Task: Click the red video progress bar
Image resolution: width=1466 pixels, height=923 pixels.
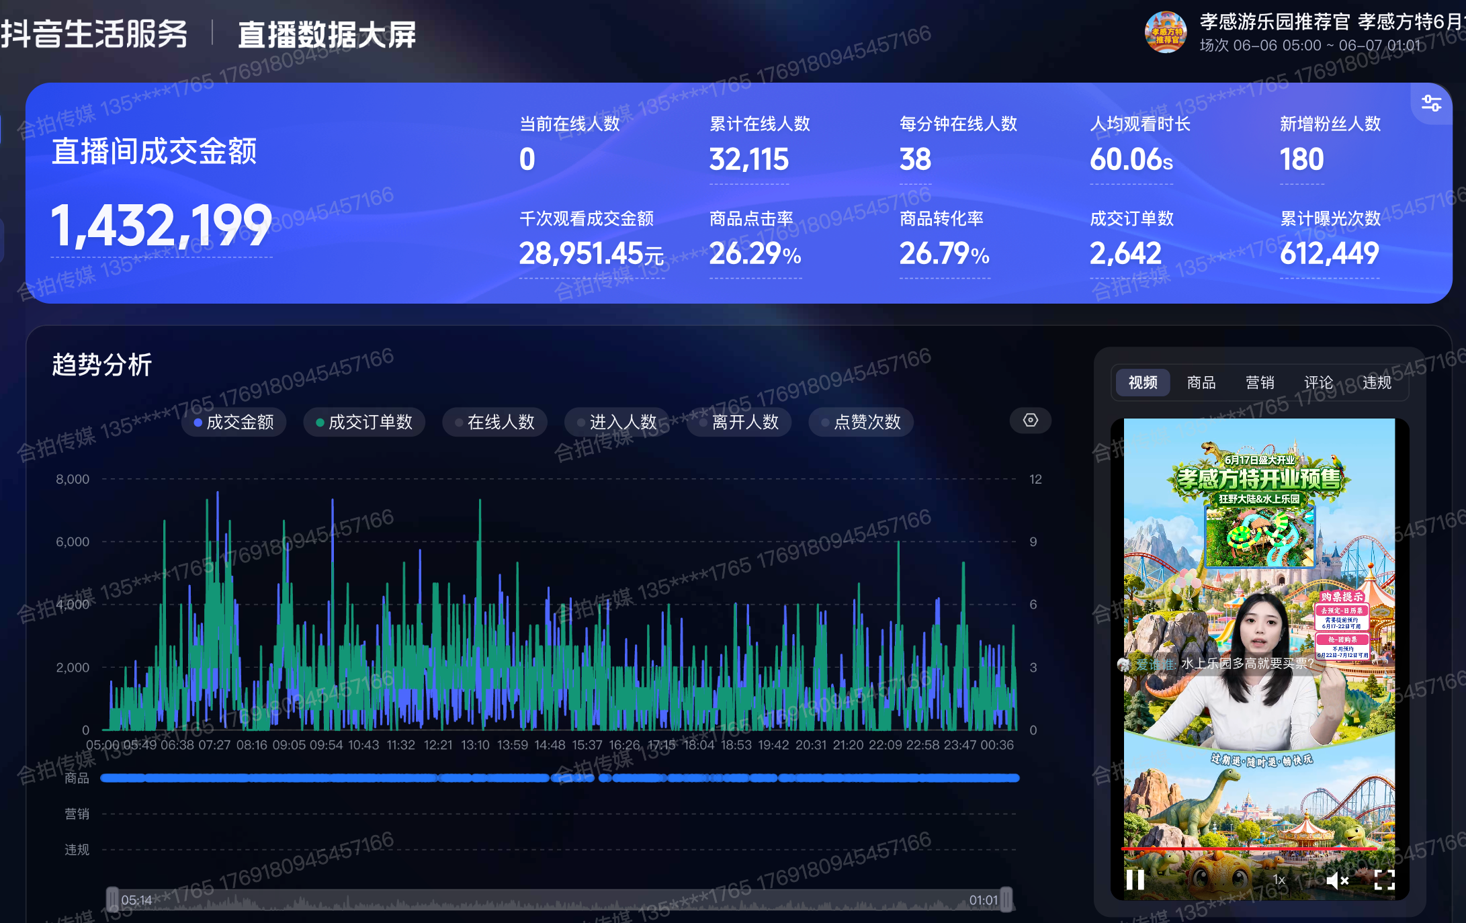Action: click(x=1250, y=848)
